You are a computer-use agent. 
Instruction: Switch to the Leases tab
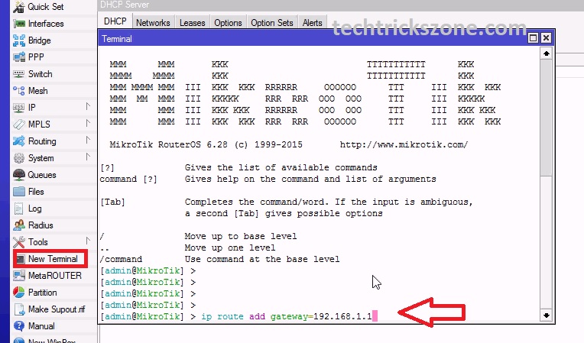tap(192, 23)
